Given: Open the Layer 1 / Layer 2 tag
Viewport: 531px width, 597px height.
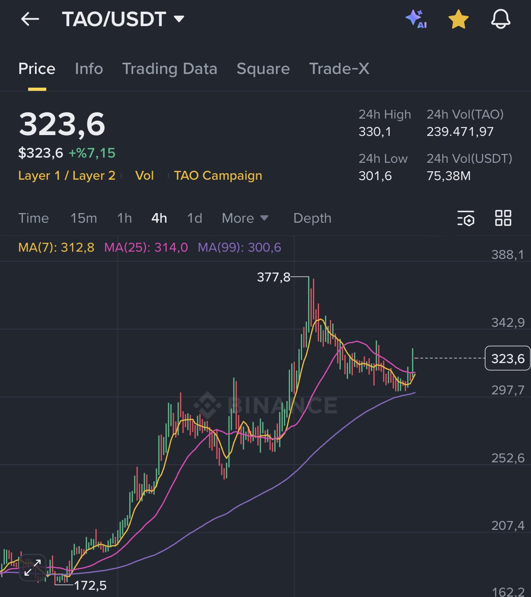Looking at the screenshot, I should coord(67,176).
